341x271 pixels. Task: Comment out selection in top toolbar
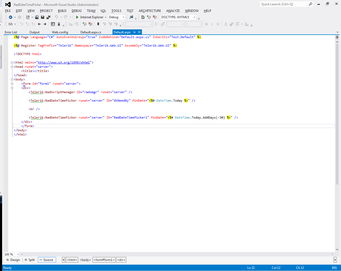coord(149,17)
